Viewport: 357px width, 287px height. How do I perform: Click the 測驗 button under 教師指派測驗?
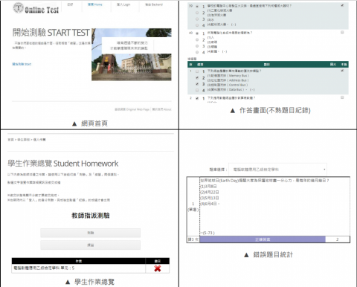coord(91,233)
